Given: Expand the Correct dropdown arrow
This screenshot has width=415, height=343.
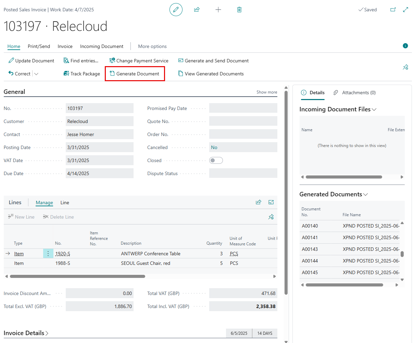Looking at the screenshot, I should click(36, 74).
